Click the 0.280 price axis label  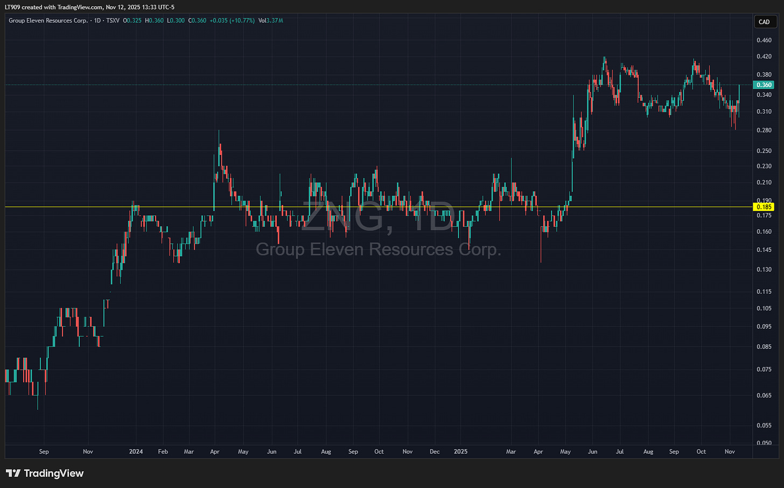[764, 130]
